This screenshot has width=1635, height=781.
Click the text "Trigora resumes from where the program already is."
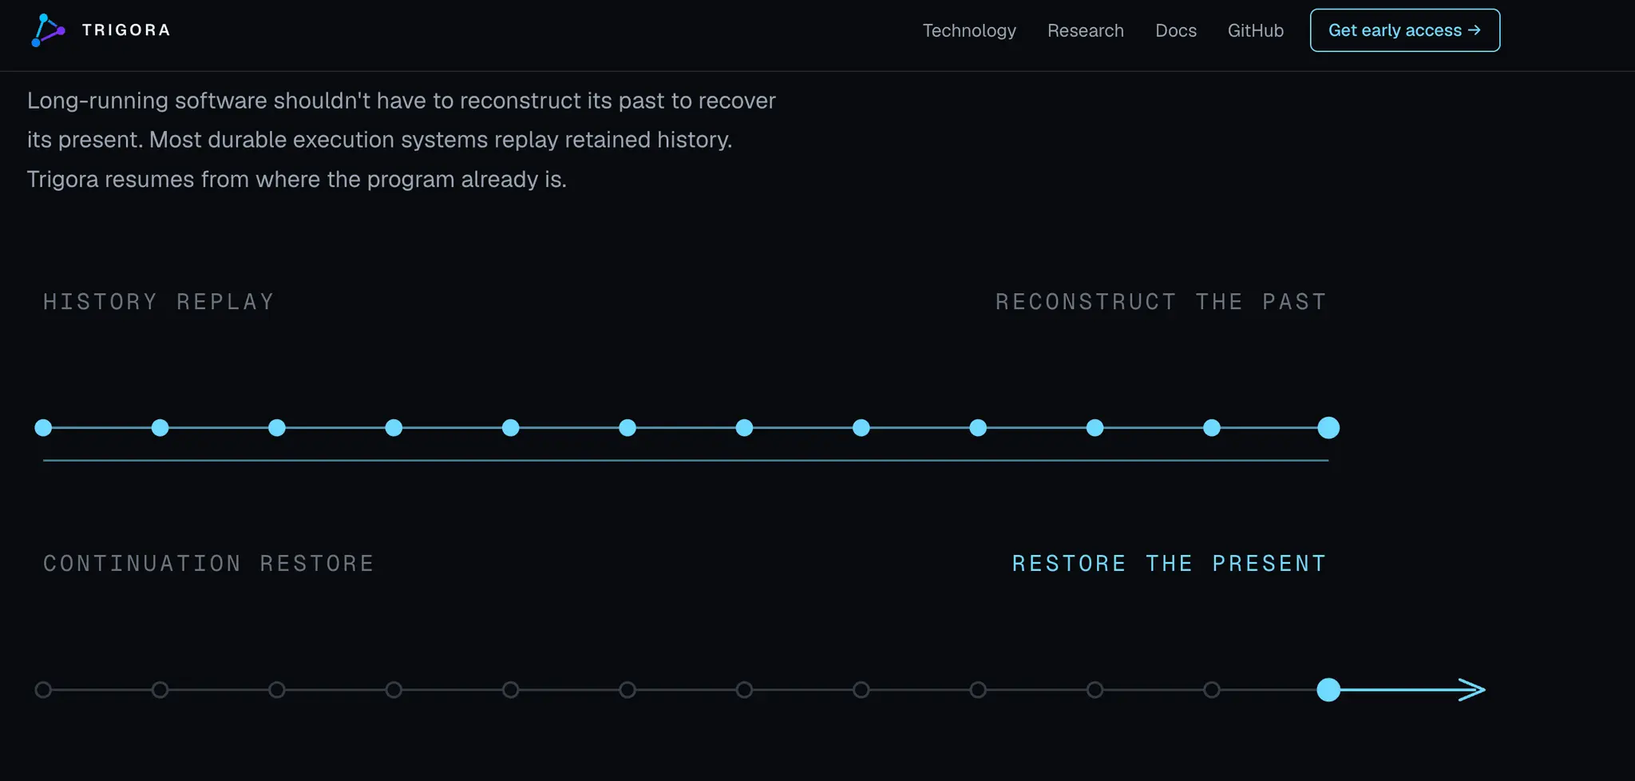tap(297, 179)
